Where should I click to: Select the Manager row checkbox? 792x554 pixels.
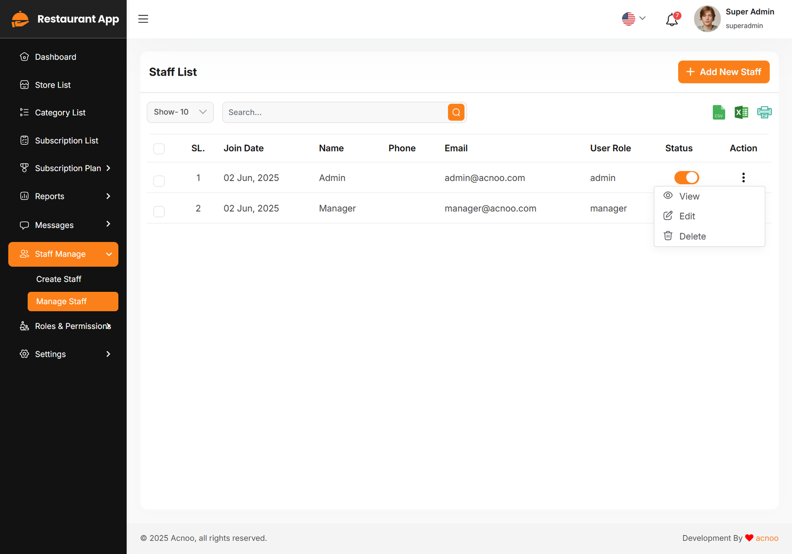pos(159,212)
